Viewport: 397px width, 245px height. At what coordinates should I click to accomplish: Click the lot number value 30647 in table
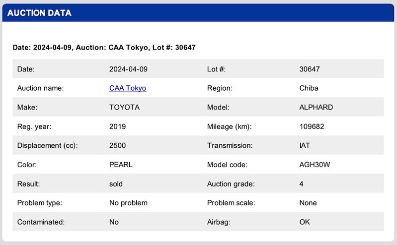point(310,69)
